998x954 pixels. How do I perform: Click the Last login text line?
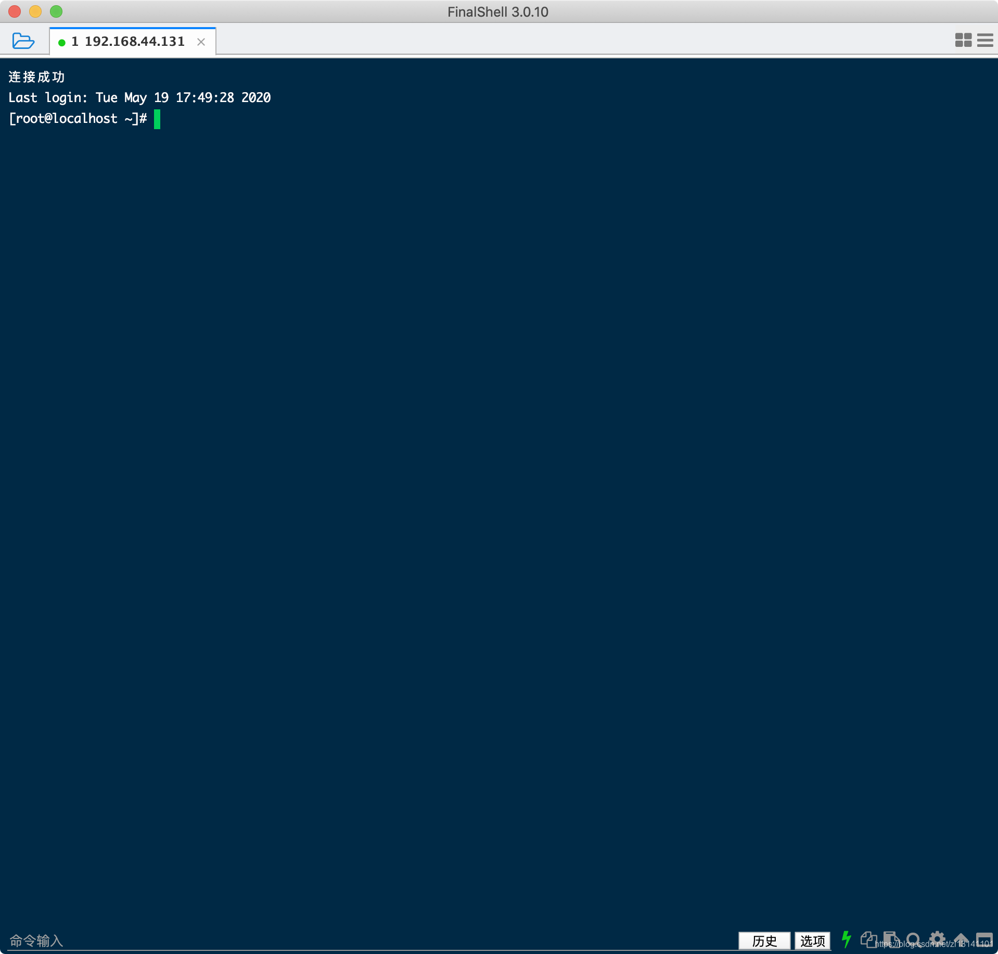pos(139,97)
